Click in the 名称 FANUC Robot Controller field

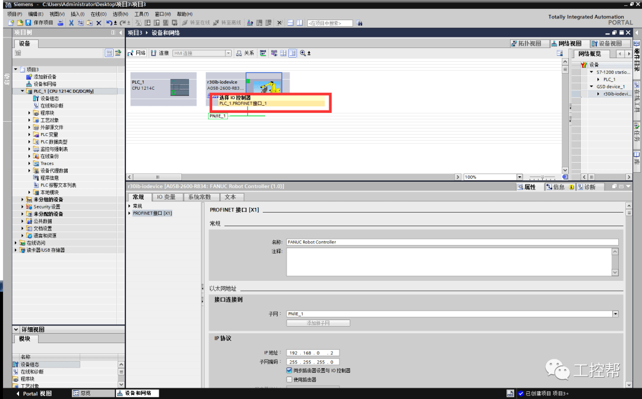tap(452, 242)
